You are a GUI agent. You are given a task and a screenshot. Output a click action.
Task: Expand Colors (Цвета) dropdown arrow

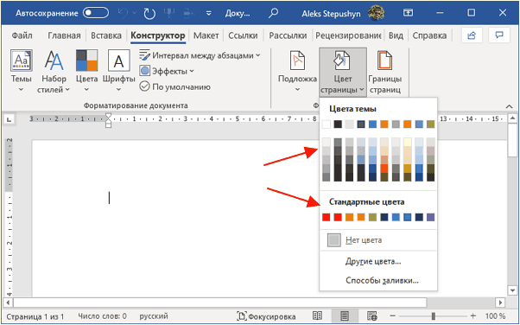86,90
